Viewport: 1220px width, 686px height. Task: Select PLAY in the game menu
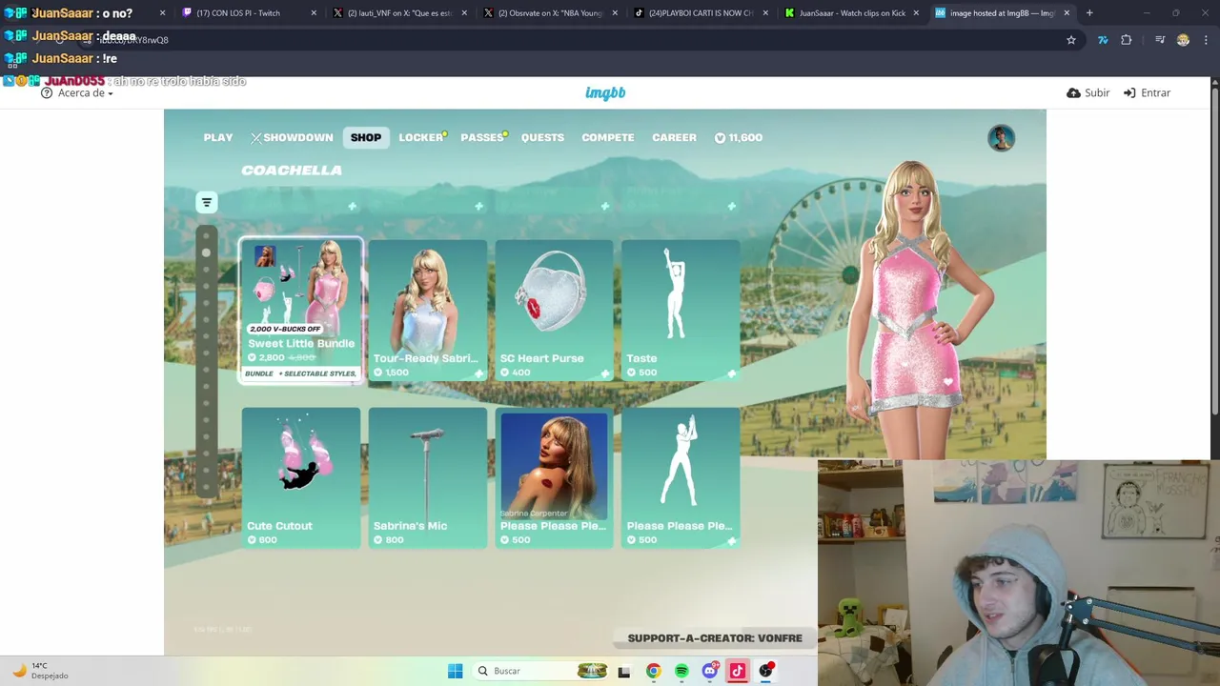pyautogui.click(x=218, y=137)
